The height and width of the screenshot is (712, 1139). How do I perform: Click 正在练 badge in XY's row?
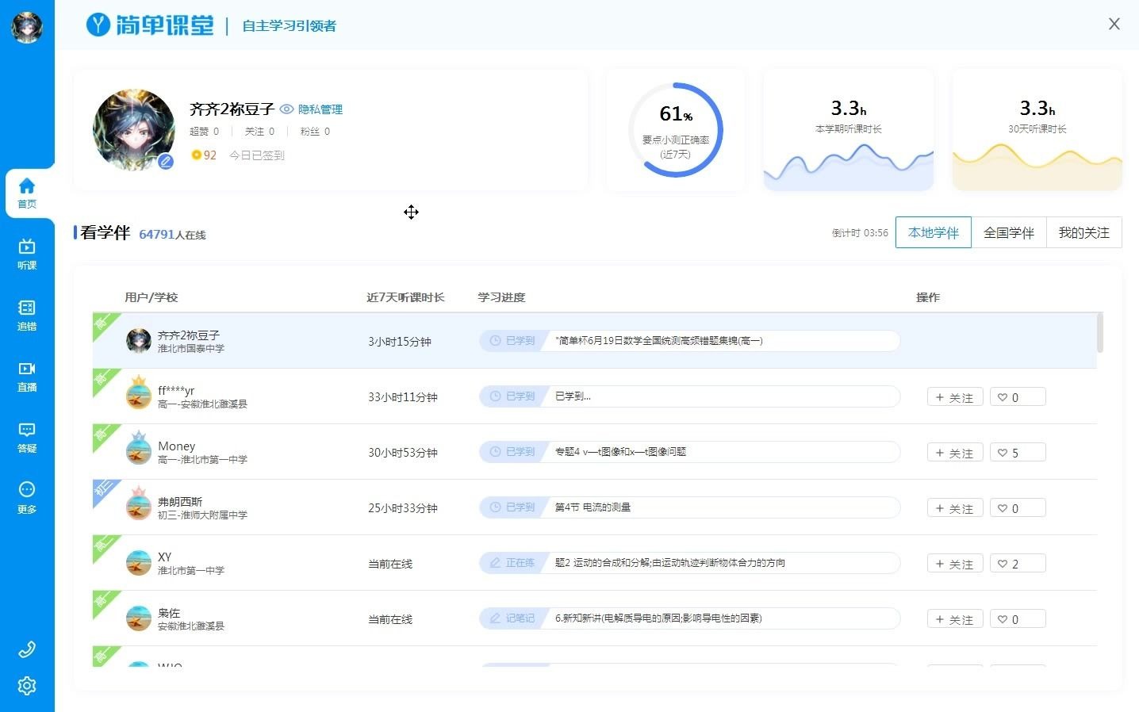(x=512, y=563)
